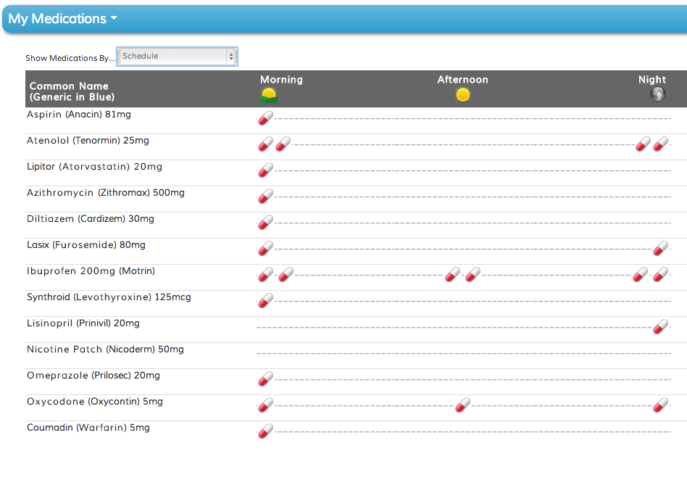This screenshot has height=480, width=687.
Task: Click Atenolol's last night pill icon
Action: [x=661, y=144]
